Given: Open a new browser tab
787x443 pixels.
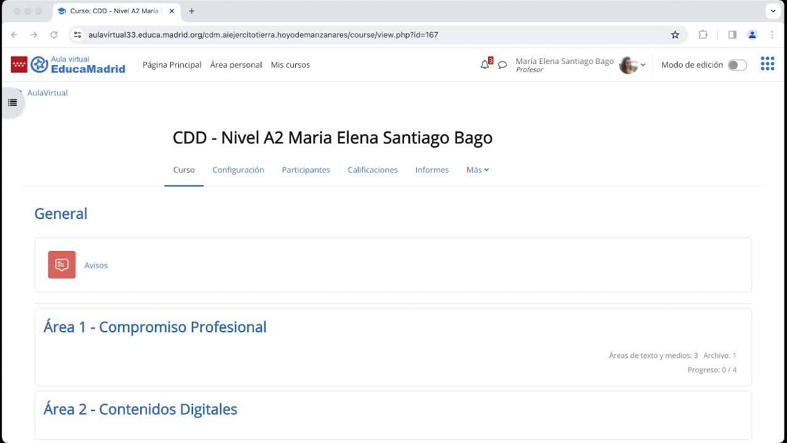Looking at the screenshot, I should tap(192, 11).
